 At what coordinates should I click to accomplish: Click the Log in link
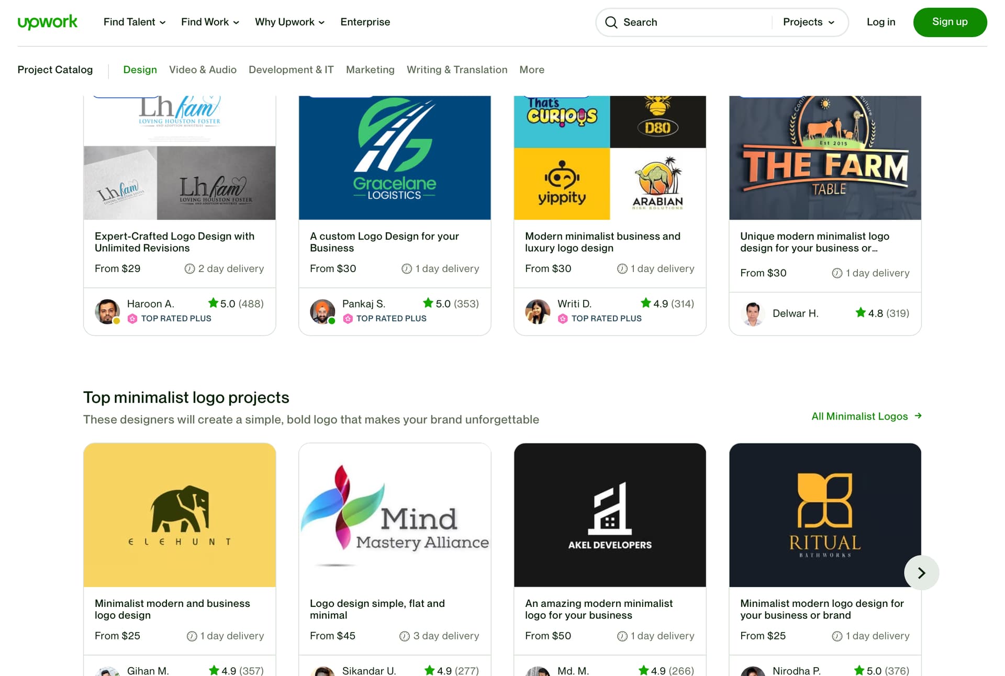pyautogui.click(x=880, y=22)
